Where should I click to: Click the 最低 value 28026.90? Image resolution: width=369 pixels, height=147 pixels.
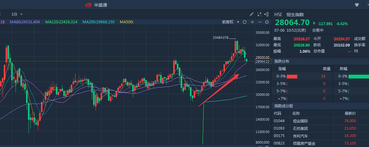(x=302, y=45)
